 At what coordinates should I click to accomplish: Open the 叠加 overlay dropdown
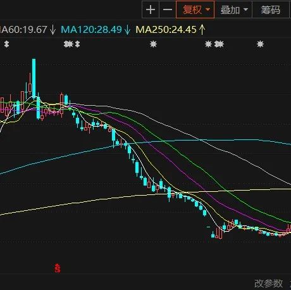tap(233, 9)
